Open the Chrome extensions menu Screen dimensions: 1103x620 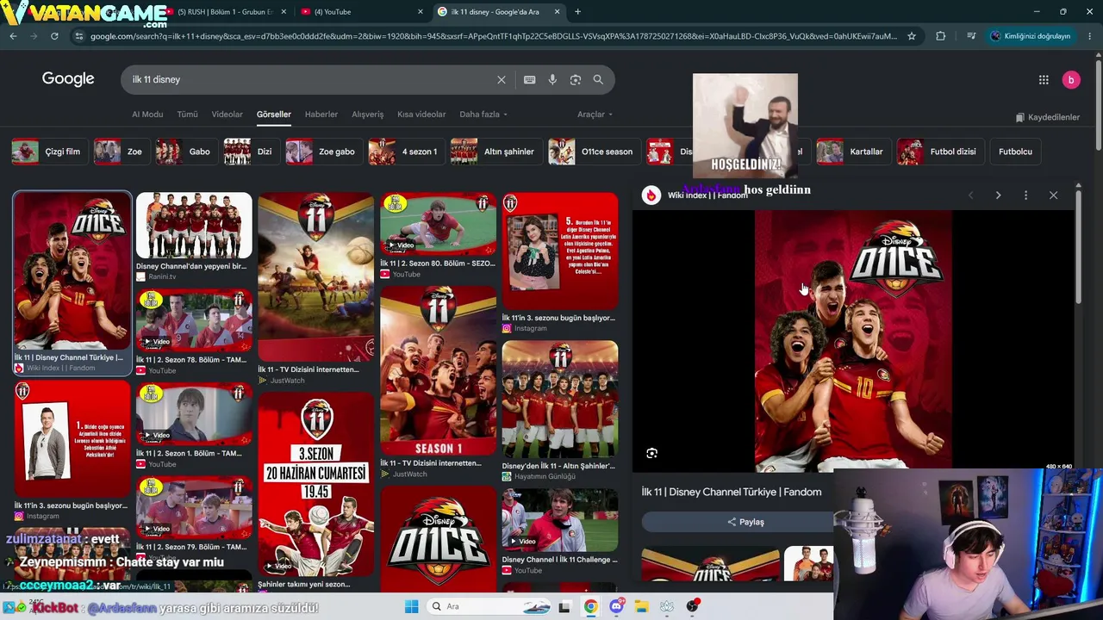click(940, 36)
